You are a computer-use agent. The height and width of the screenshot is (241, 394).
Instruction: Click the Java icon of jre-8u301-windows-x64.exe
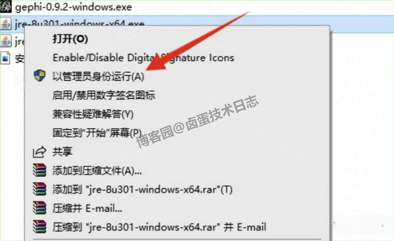[x=5, y=23]
